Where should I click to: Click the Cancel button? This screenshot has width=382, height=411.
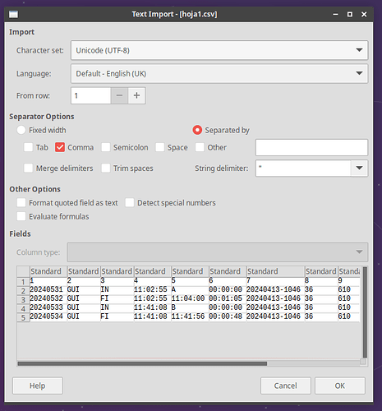click(x=286, y=386)
